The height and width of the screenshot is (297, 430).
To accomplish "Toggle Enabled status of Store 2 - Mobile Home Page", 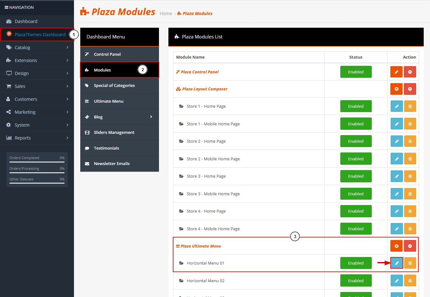I will coord(356,159).
